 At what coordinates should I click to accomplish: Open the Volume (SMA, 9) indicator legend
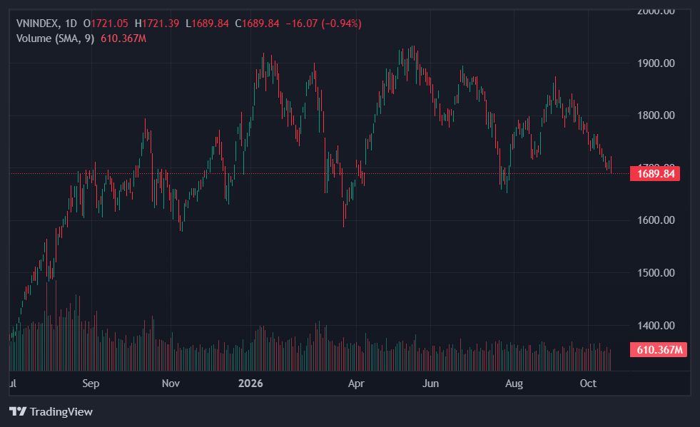click(x=56, y=38)
